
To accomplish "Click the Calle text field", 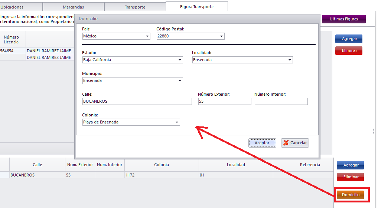I will [137, 102].
